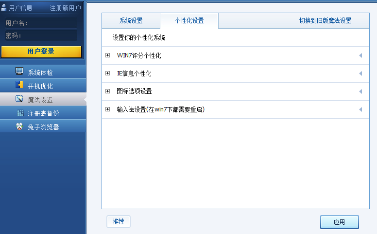
Task: Select the 个性化设置 tab
Action: [189, 20]
